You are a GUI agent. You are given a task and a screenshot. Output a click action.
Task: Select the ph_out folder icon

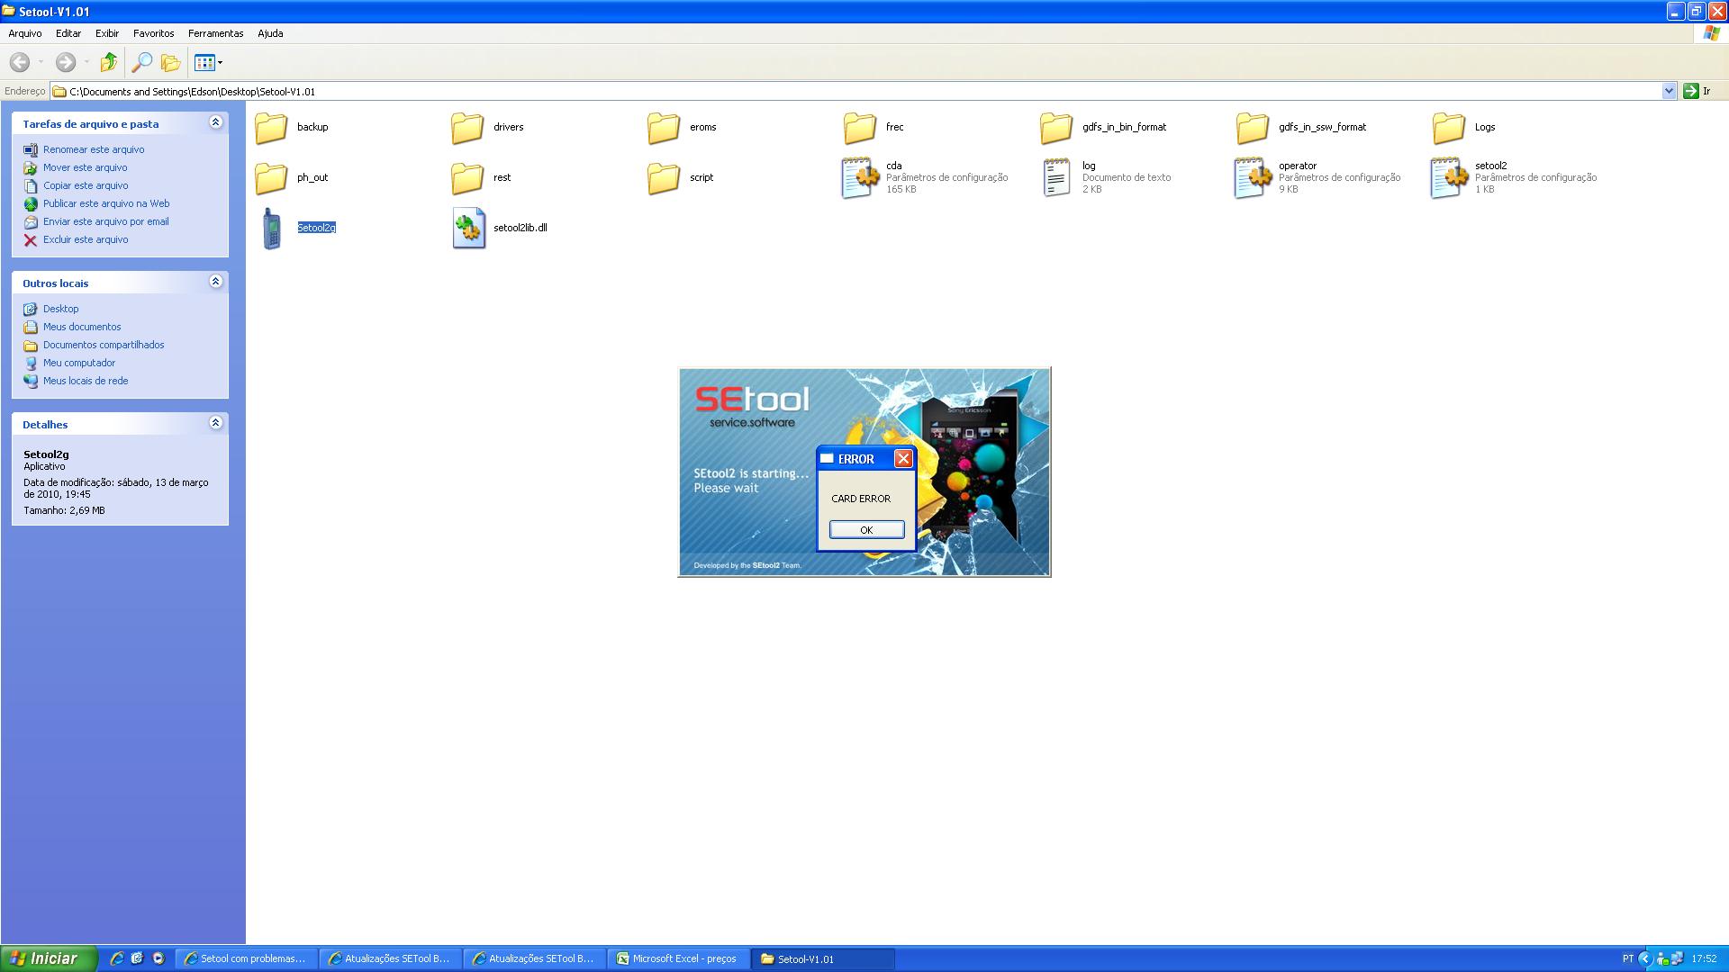pyautogui.click(x=271, y=178)
